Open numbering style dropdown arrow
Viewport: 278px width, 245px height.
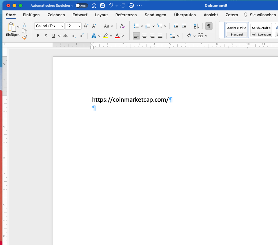(x=154, y=26)
